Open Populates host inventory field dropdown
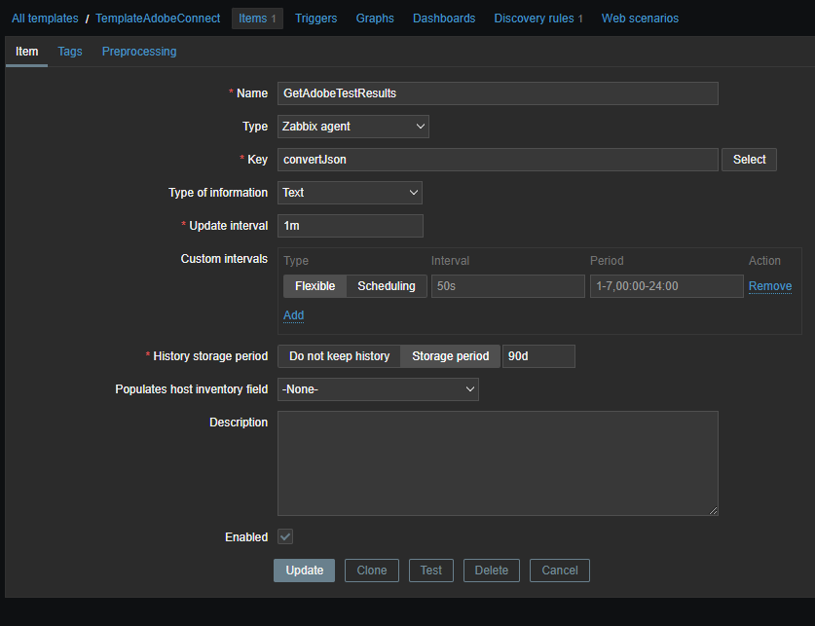 [x=378, y=389]
